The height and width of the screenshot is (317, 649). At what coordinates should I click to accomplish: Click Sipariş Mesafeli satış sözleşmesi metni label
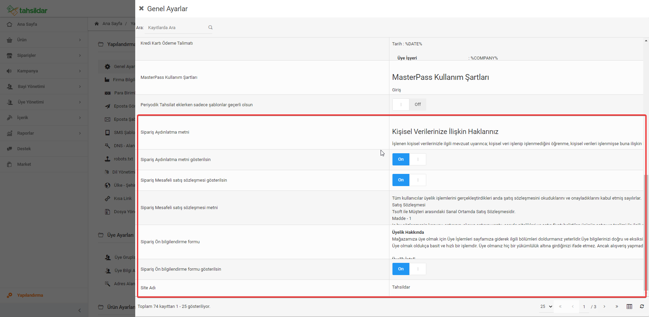tap(179, 208)
